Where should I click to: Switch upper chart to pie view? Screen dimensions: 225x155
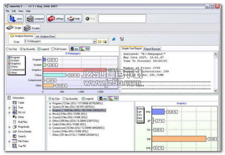pyautogui.click(x=74, y=49)
